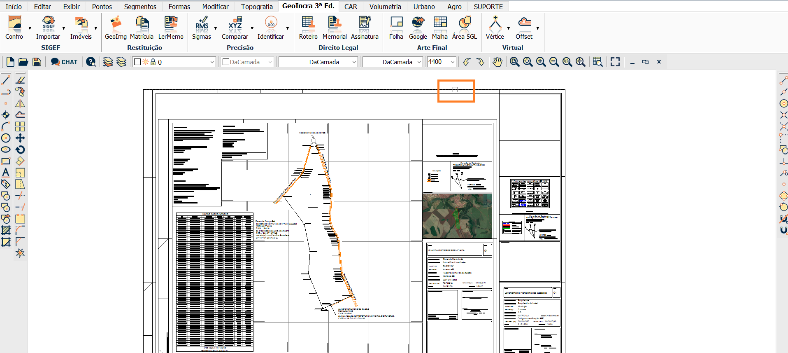Image resolution: width=788 pixels, height=353 pixels.
Task: Open the CAR ribbon tab
Action: (351, 7)
